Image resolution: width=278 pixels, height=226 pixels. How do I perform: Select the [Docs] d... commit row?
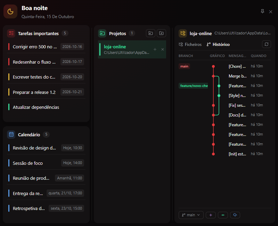[x=225, y=115]
